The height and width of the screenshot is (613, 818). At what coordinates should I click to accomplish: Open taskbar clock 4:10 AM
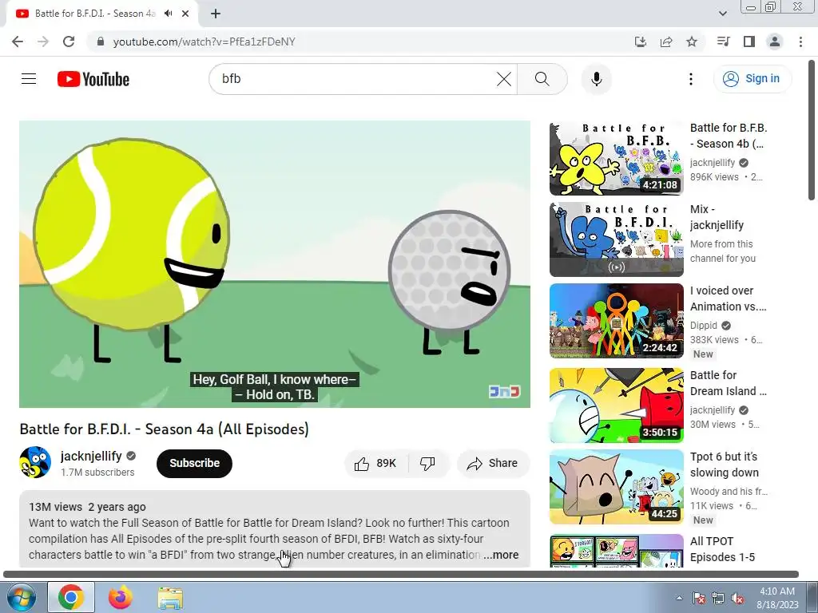coord(777,598)
